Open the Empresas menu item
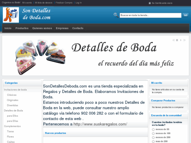 (62, 28)
